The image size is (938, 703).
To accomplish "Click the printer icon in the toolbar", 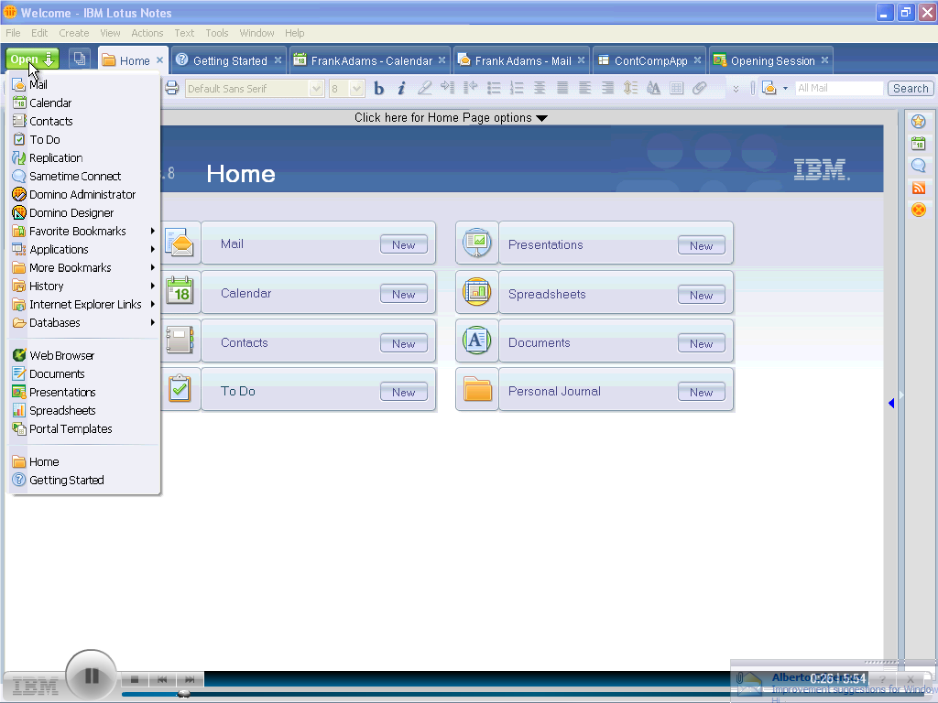I will coord(171,89).
